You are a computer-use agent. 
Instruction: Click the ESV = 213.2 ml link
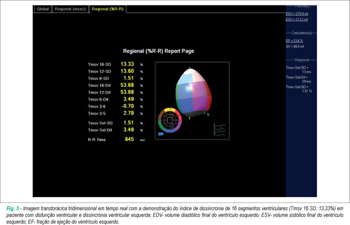297,19
